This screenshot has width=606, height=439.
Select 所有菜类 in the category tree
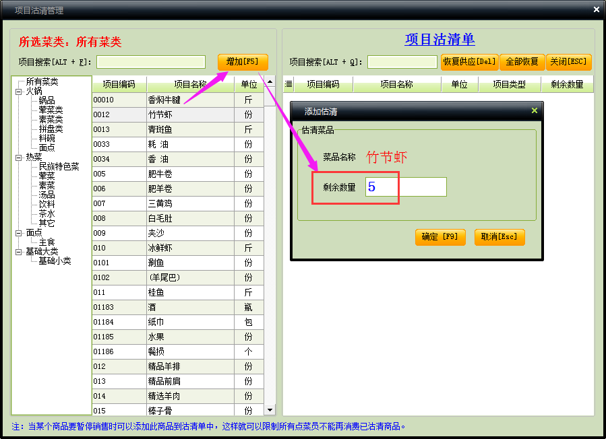point(42,81)
